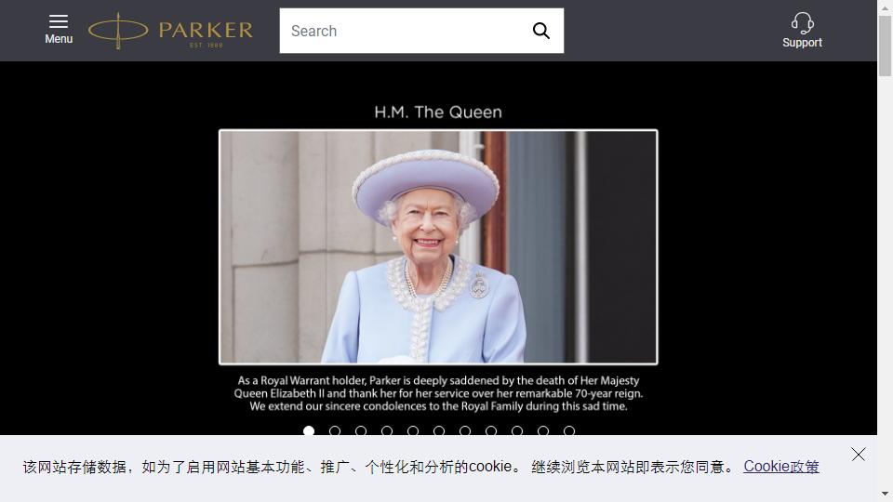
Task: Select the fifth carousel slide dot
Action: [413, 430]
